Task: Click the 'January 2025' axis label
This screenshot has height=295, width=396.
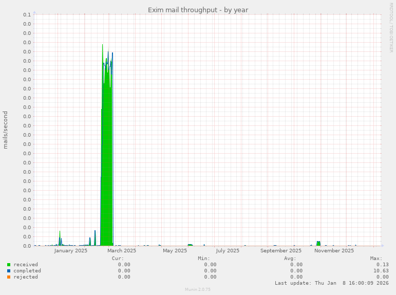Action: (x=70, y=250)
